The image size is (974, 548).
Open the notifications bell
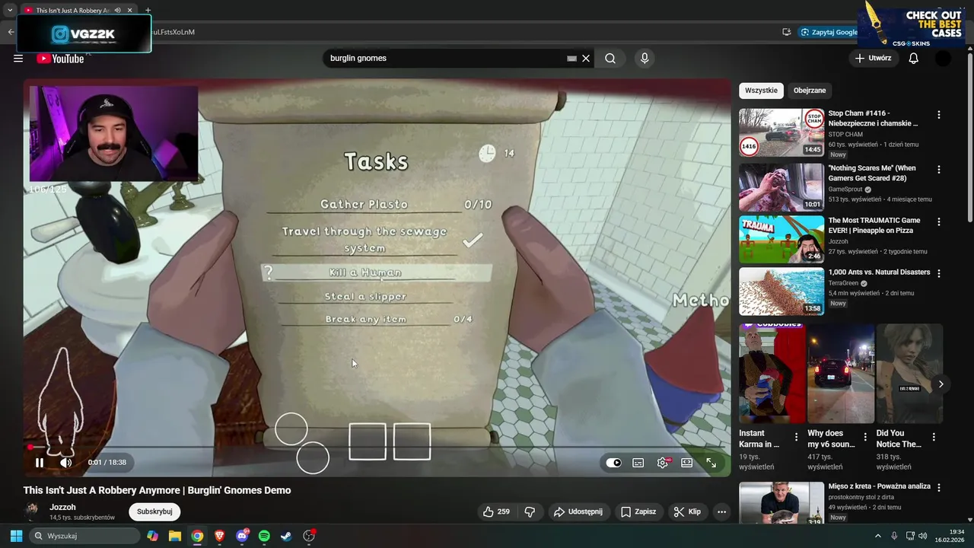point(914,59)
